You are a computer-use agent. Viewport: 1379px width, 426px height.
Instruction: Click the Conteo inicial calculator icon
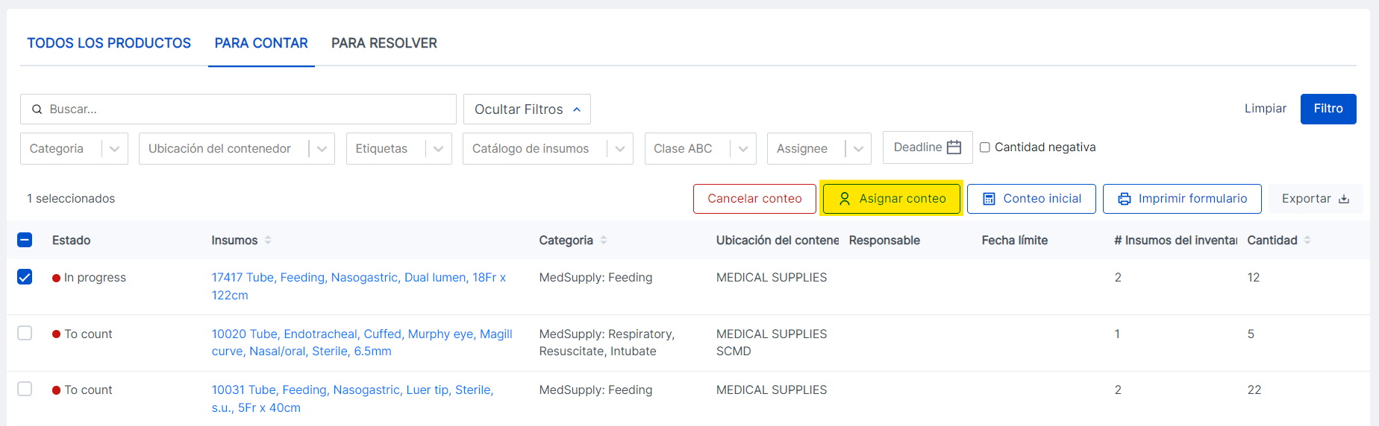click(x=989, y=199)
